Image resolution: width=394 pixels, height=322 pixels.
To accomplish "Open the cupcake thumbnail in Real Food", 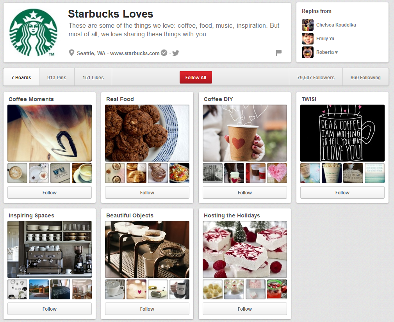I will coord(158,173).
